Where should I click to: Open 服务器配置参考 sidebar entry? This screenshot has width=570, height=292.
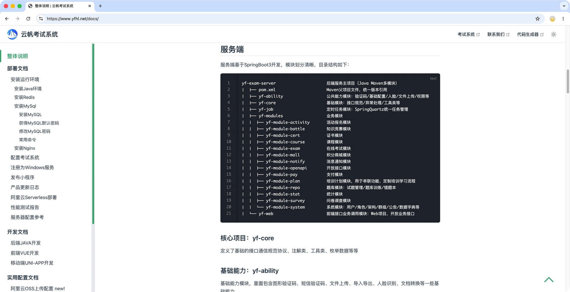click(x=27, y=217)
